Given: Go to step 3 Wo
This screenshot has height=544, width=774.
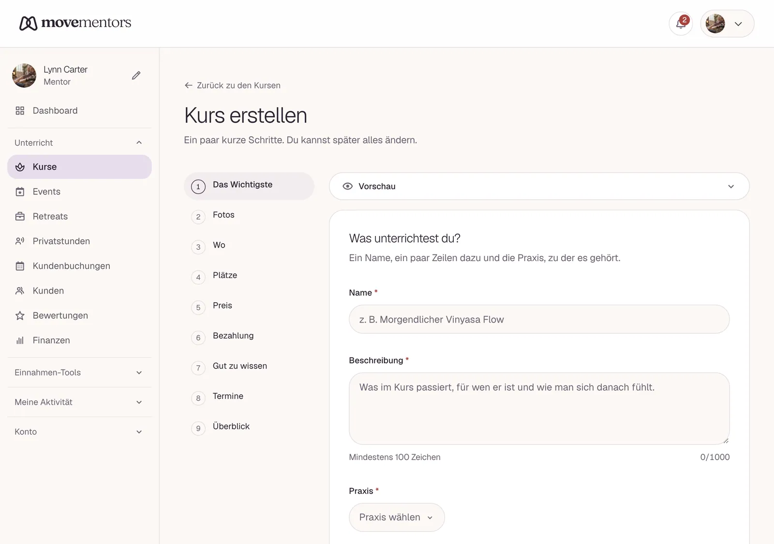Looking at the screenshot, I should [249, 247].
